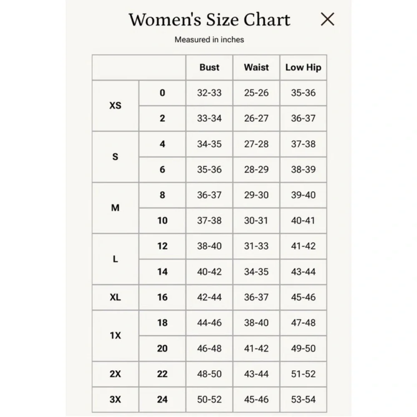Select the 2X size label
Image resolution: width=417 pixels, height=417 pixels.
point(116,374)
